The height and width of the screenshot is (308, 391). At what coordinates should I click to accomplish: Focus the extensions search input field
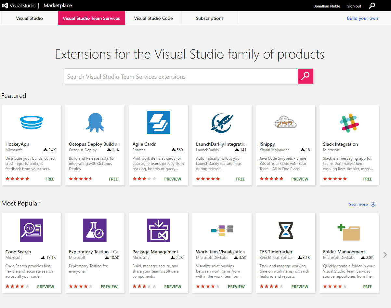tap(181, 76)
